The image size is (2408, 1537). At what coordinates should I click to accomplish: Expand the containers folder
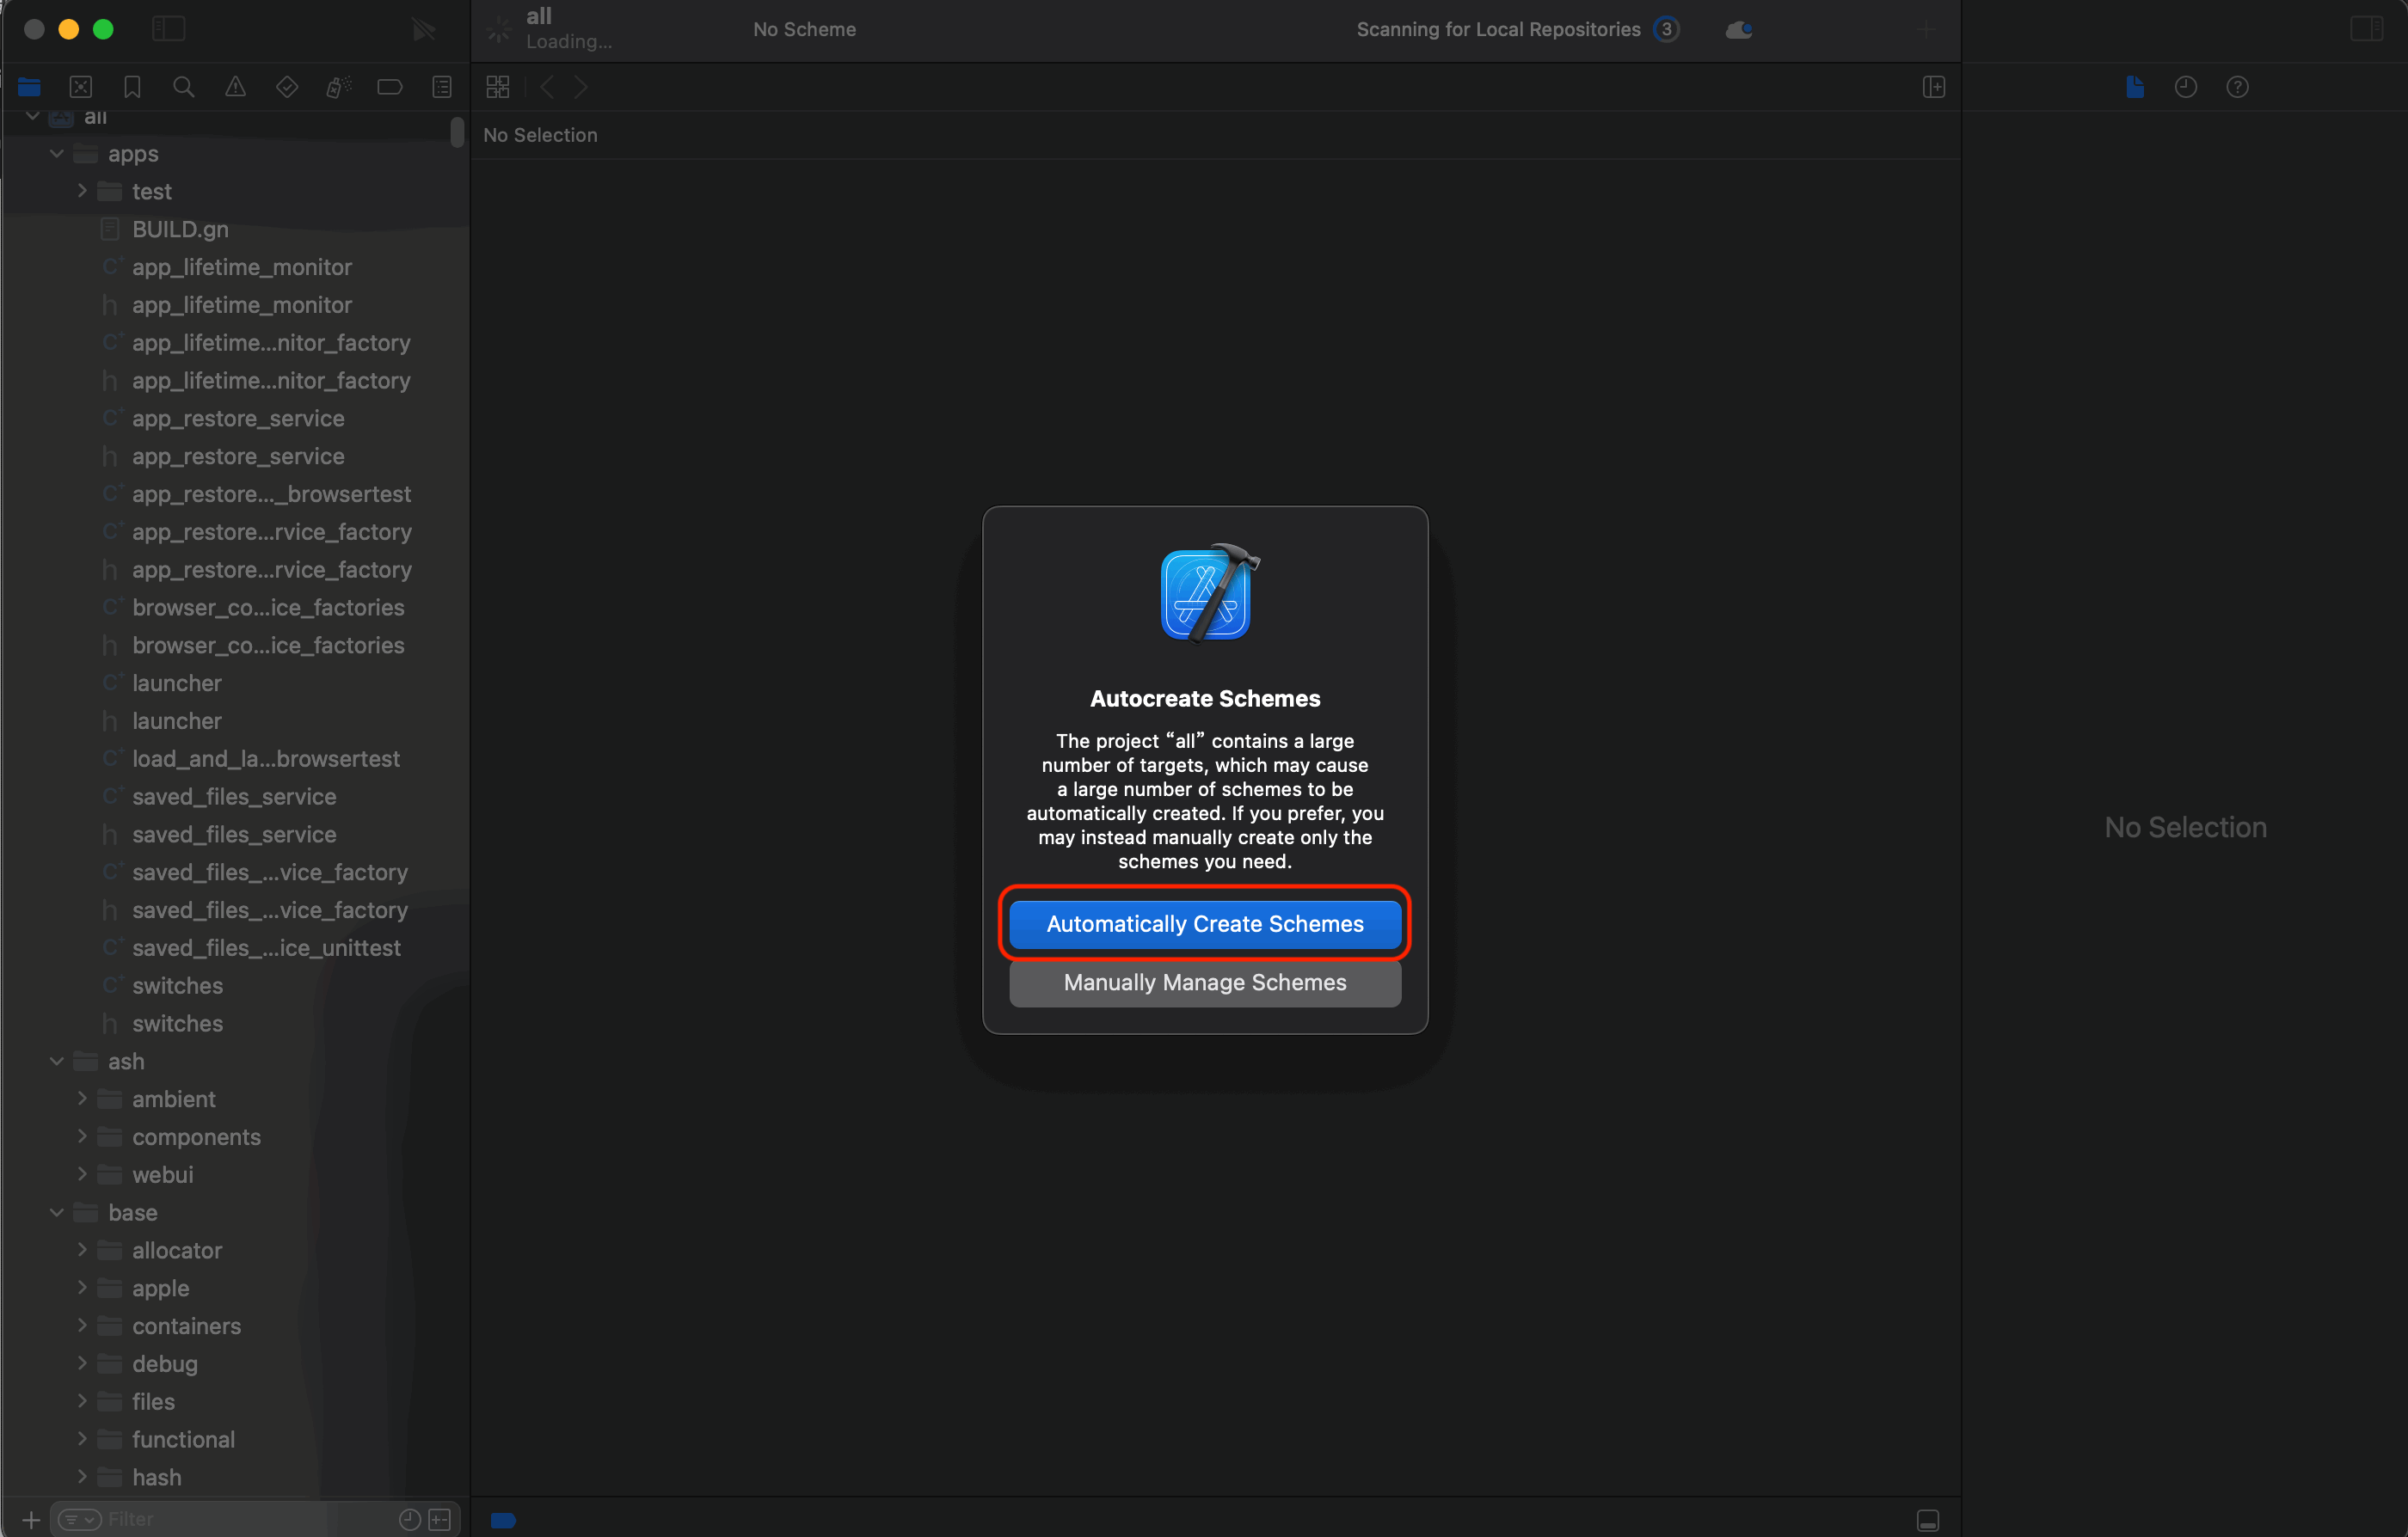(82, 1326)
